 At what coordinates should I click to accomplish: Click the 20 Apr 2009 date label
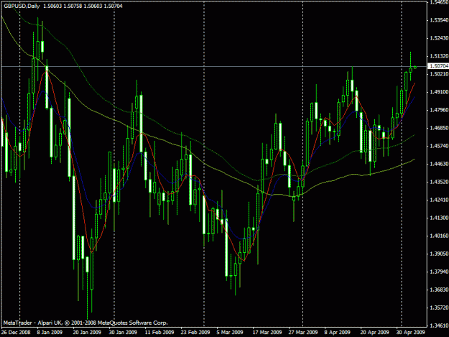(x=375, y=332)
